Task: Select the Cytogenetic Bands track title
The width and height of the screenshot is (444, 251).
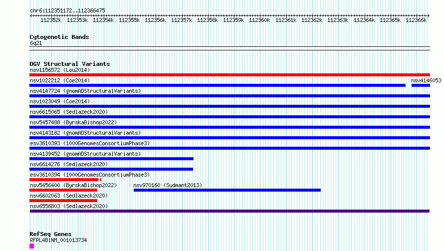Action: pos(59,37)
